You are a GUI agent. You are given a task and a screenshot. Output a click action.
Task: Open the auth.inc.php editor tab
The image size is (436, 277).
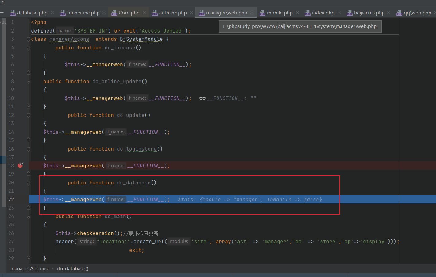(x=173, y=13)
